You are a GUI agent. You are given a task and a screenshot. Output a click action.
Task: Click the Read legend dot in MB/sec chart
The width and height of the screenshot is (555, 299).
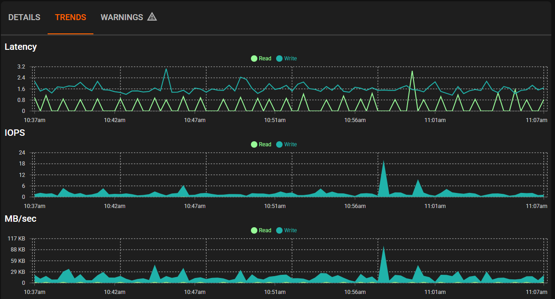254,230
